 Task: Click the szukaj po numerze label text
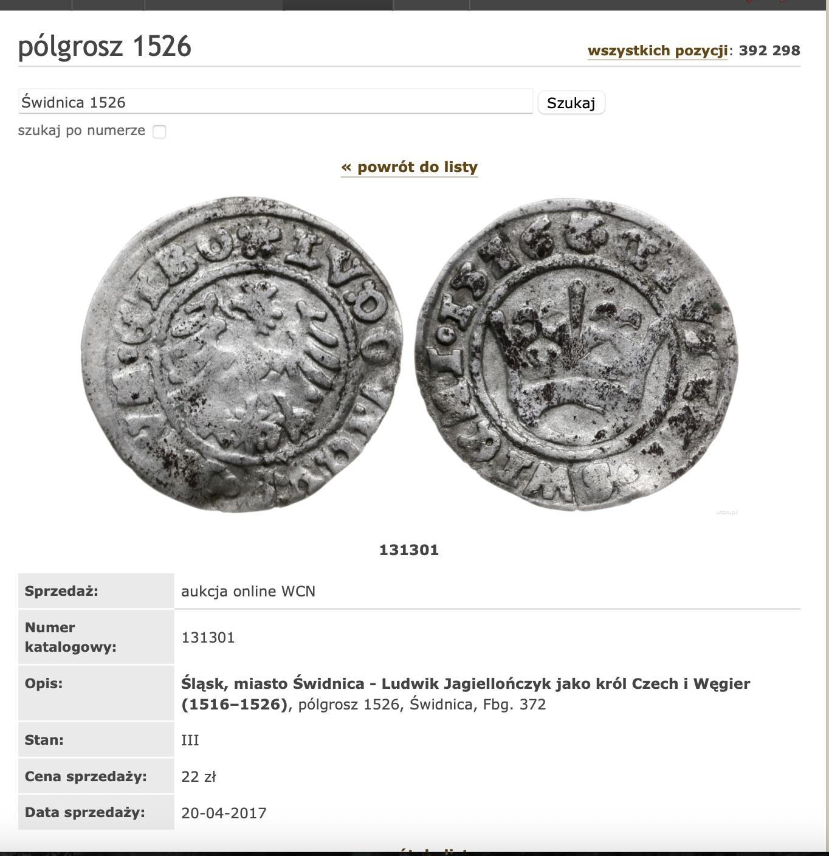coord(81,130)
